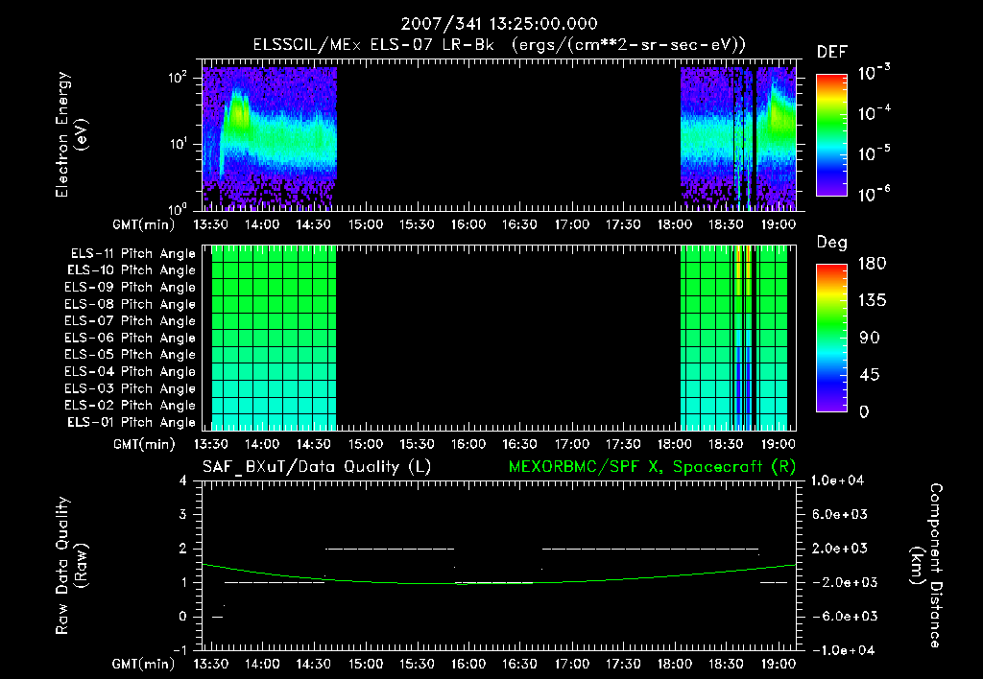Screen dimensions: 983x679
Task: Click the plot timestamp title 2007/341 13:25:00.000
Action: [x=499, y=24]
